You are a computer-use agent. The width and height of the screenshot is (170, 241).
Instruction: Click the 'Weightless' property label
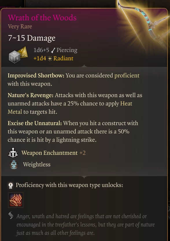pyautogui.click(x=37, y=164)
